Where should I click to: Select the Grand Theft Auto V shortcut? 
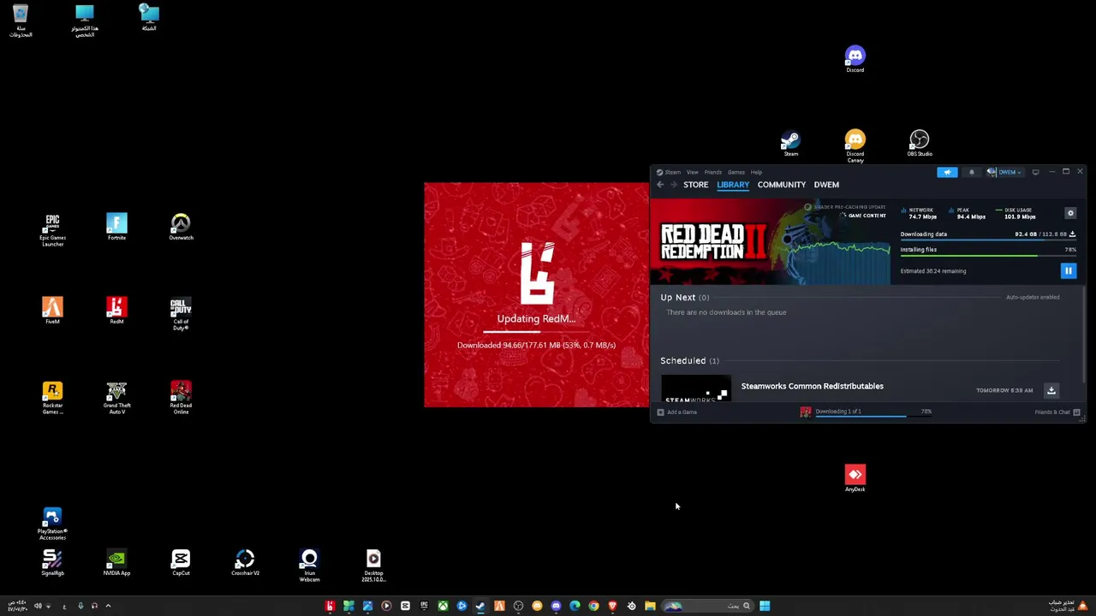tap(116, 399)
